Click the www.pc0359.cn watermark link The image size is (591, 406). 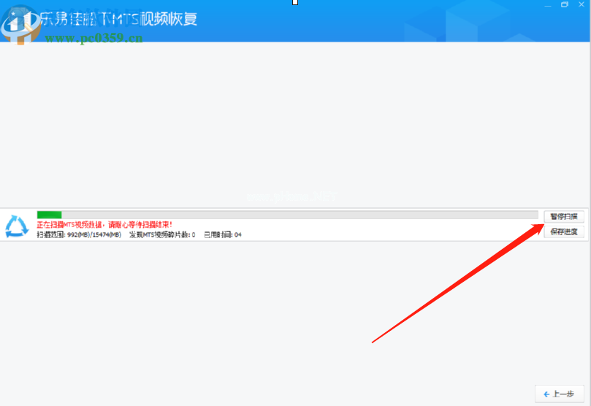(94, 37)
